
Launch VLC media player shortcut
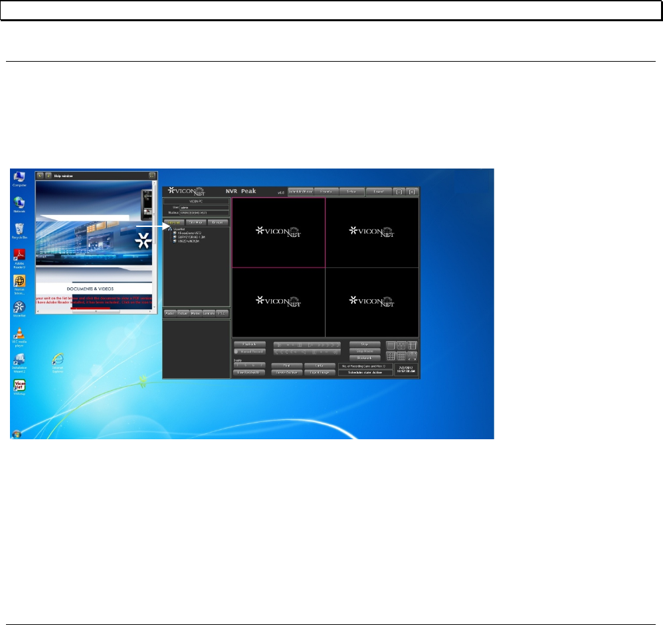19,338
